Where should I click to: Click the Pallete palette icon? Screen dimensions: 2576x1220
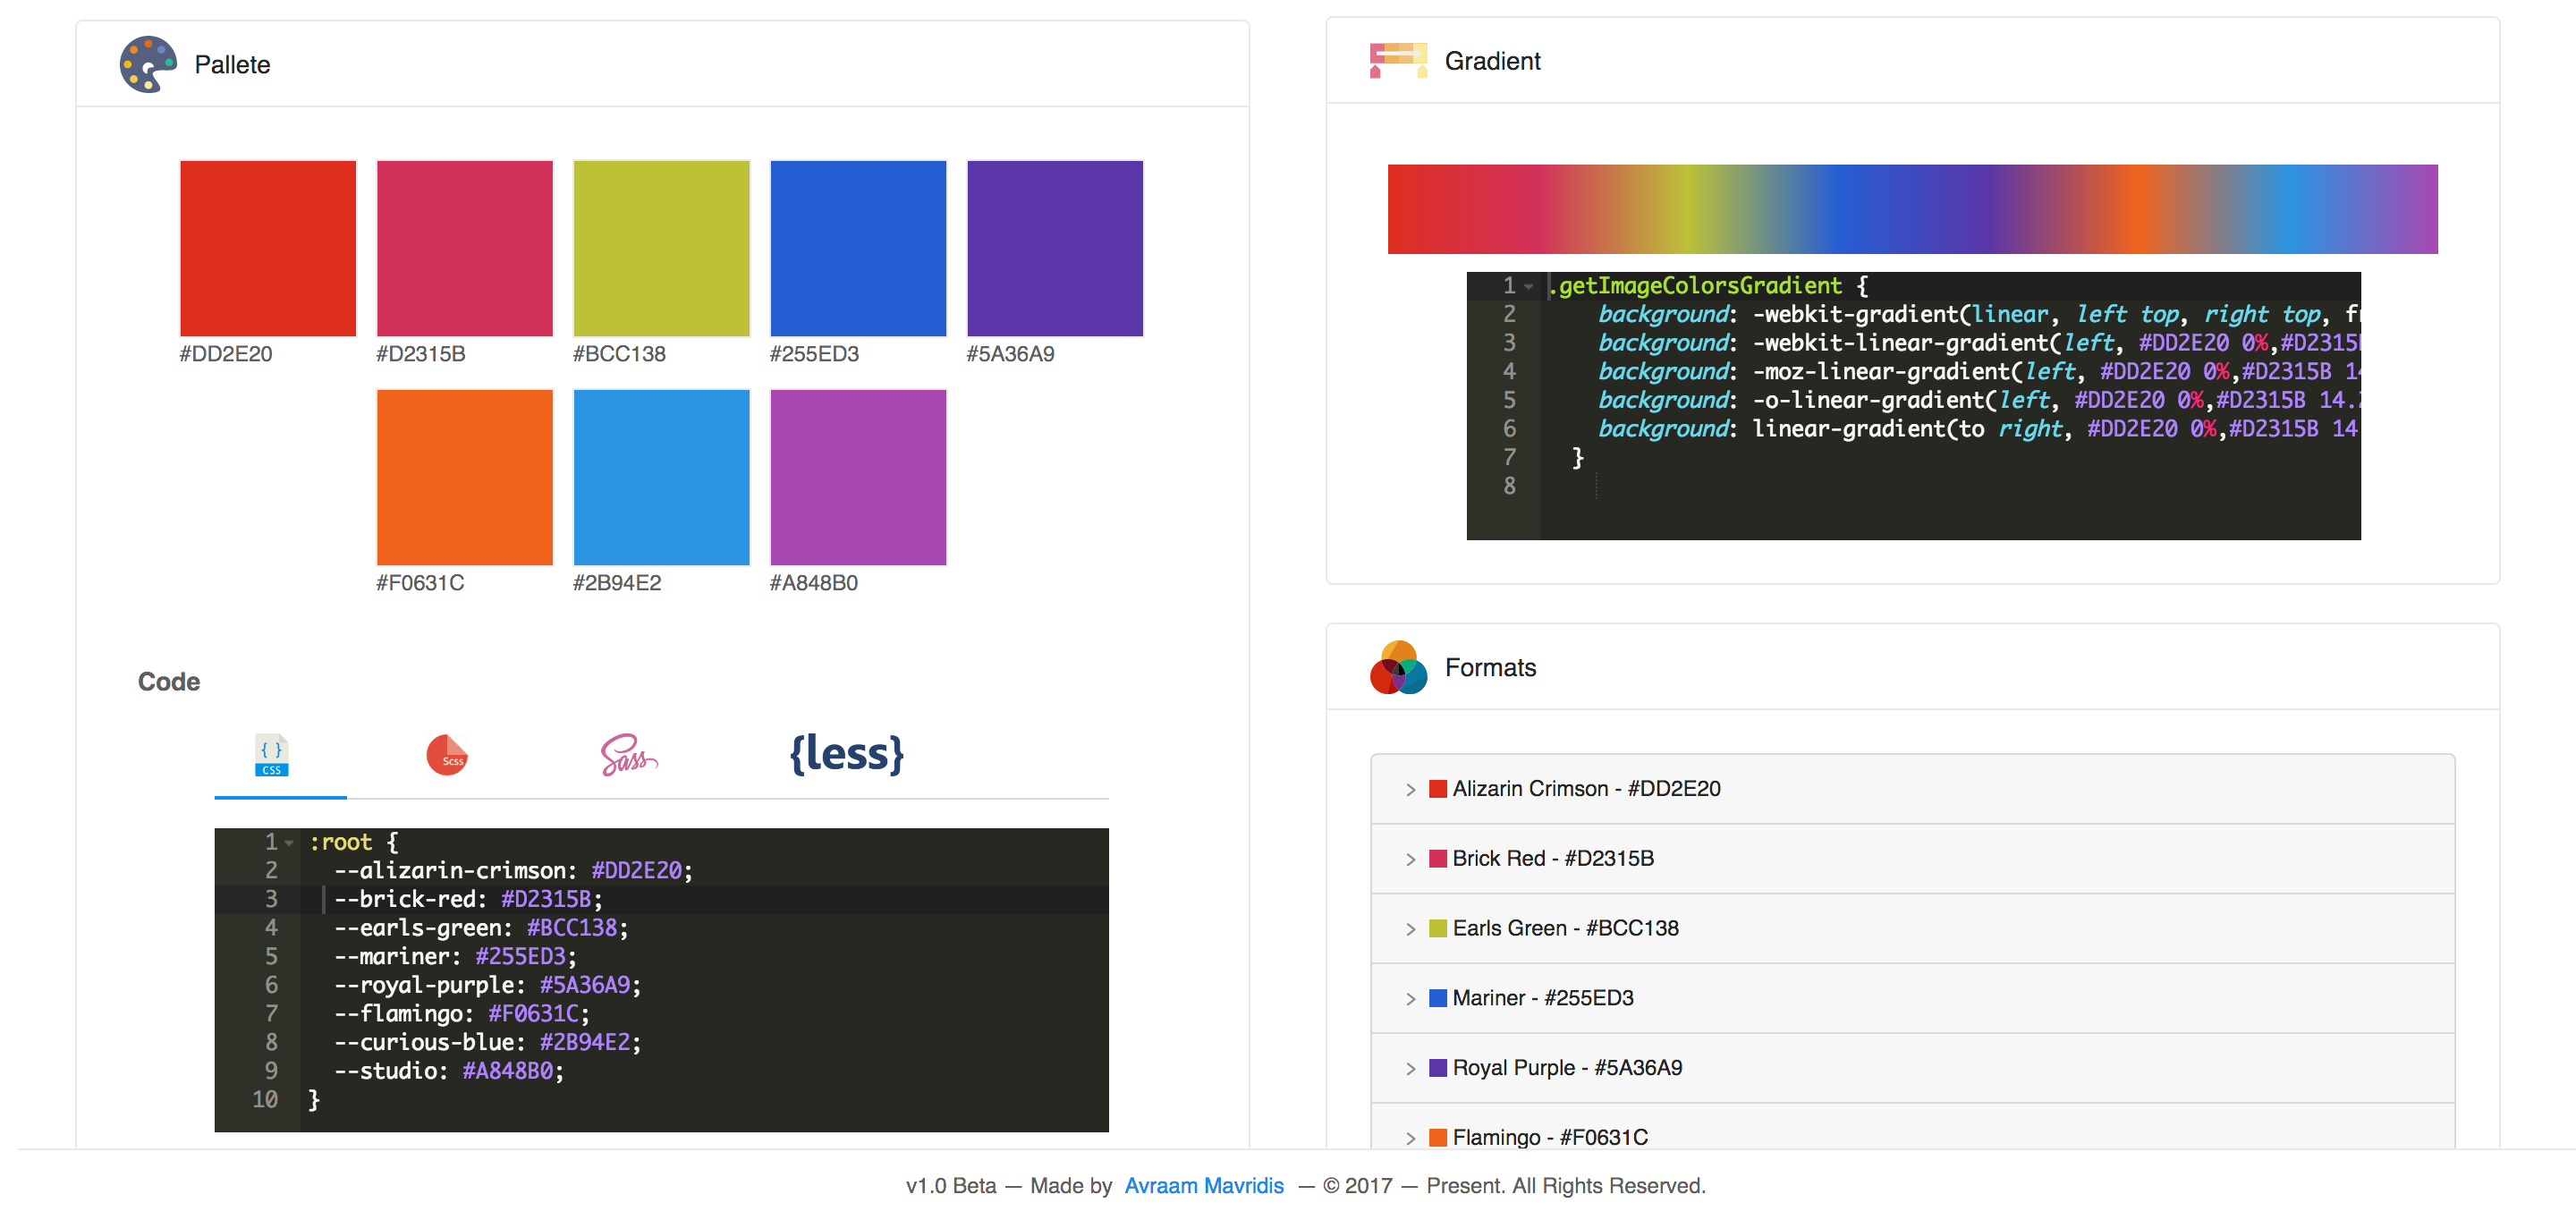tap(148, 63)
